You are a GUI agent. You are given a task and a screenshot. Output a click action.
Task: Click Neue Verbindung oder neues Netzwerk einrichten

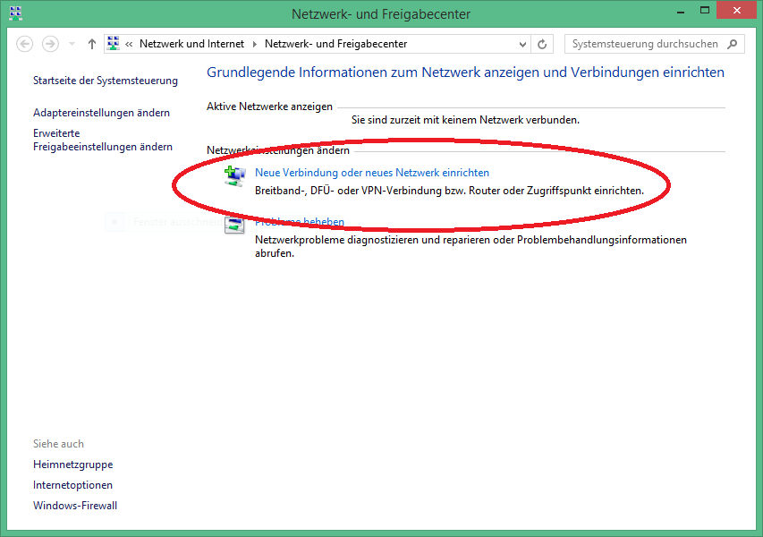click(372, 173)
